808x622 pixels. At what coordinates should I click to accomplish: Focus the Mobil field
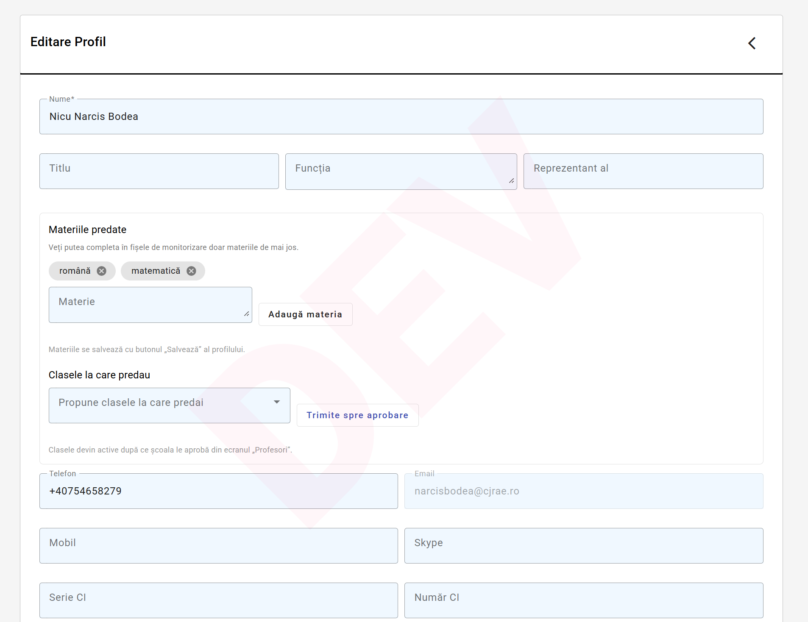coord(219,546)
